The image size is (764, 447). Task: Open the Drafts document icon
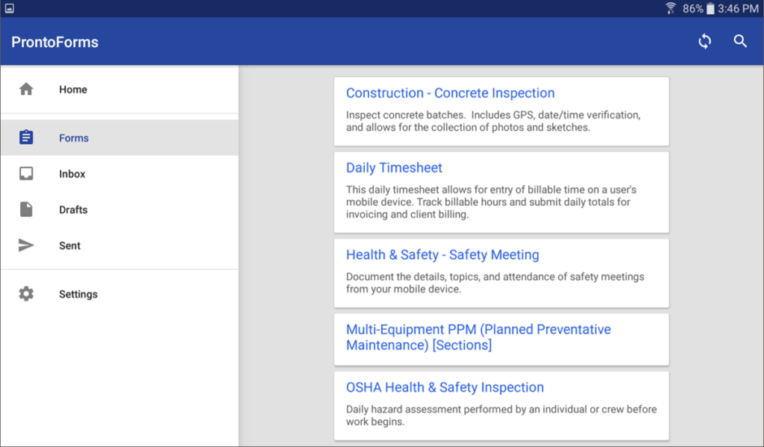click(26, 209)
